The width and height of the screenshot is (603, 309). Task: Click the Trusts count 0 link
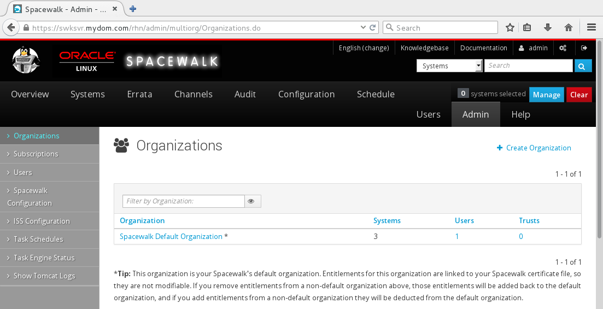520,236
